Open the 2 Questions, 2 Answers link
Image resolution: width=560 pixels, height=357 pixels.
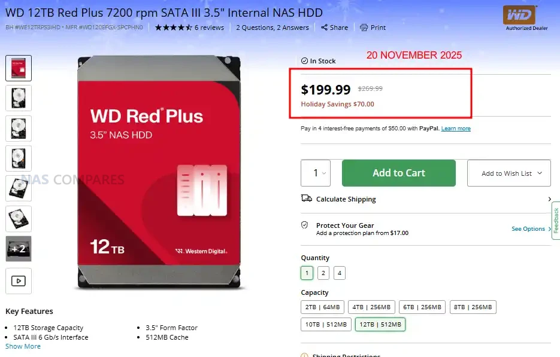(x=273, y=28)
